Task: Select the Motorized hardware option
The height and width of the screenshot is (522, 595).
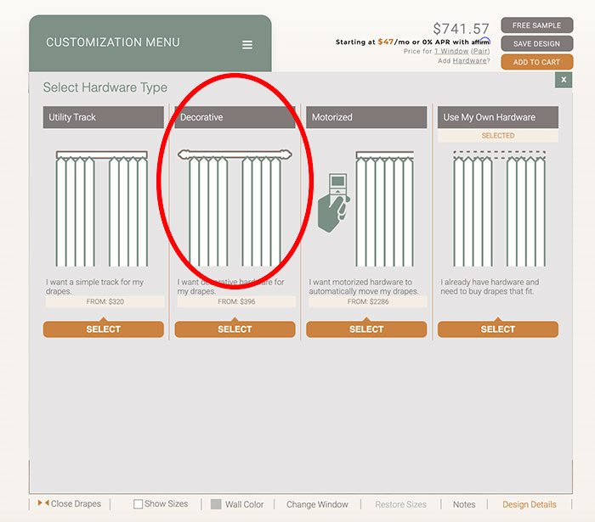Action: tap(366, 329)
